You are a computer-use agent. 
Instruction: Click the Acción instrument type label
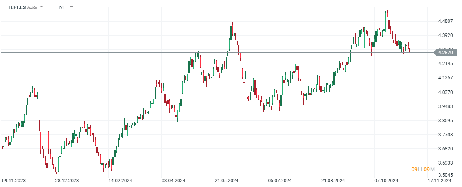(x=32, y=7)
